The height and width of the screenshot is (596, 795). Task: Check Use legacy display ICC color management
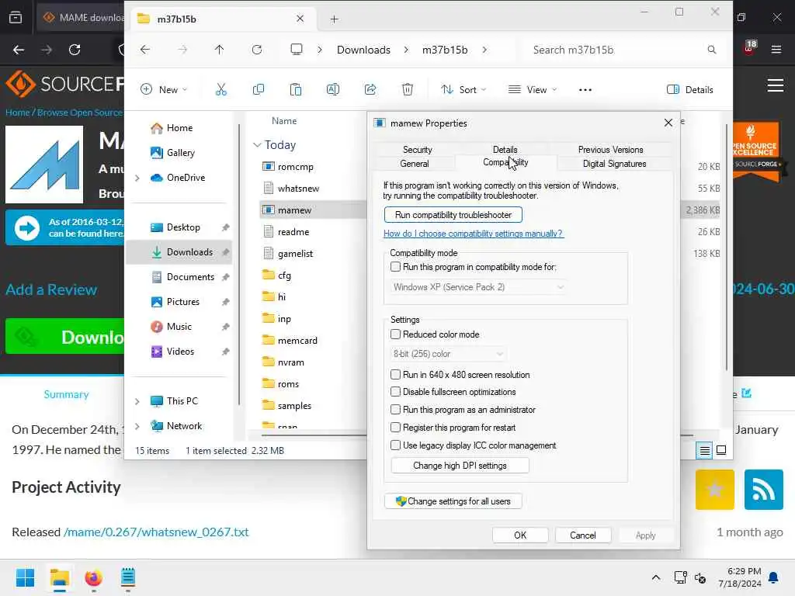(x=395, y=445)
